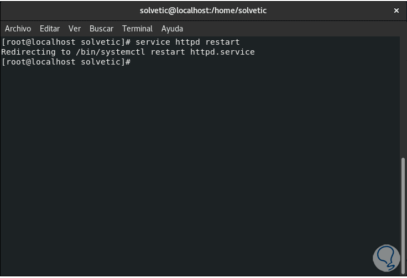Viewport: 407px width, 278px height.
Task: Open the Editar menu
Action: [50, 29]
